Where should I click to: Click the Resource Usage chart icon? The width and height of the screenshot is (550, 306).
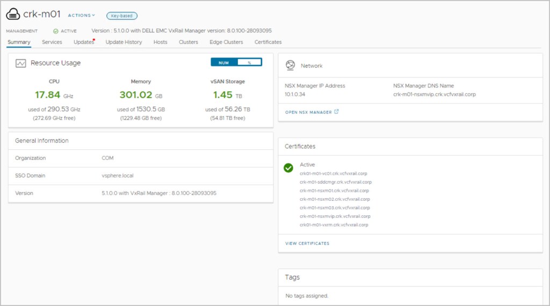(21, 63)
